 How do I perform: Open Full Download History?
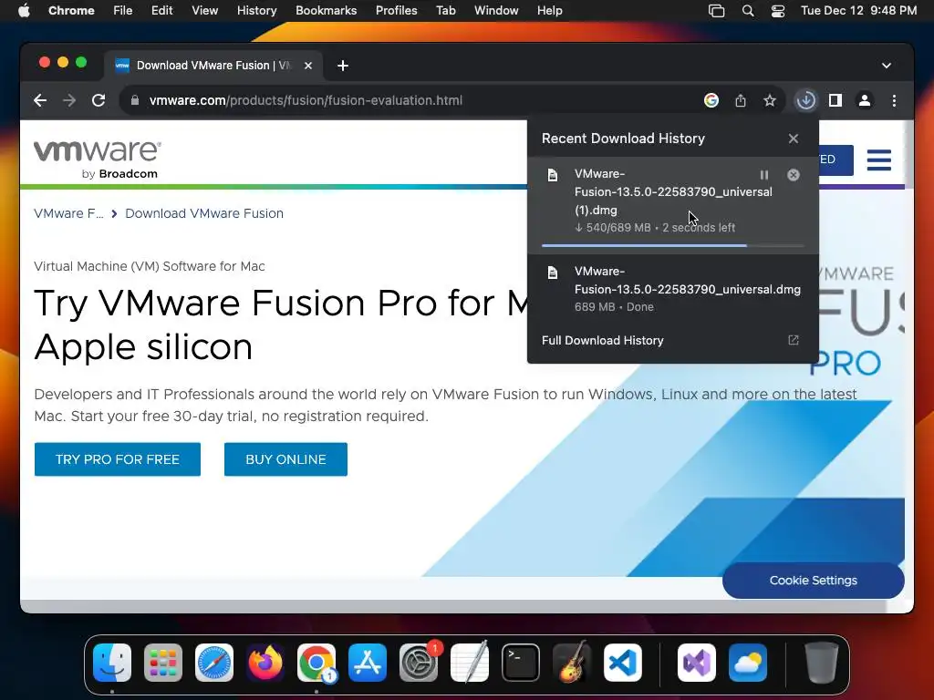coord(673,341)
